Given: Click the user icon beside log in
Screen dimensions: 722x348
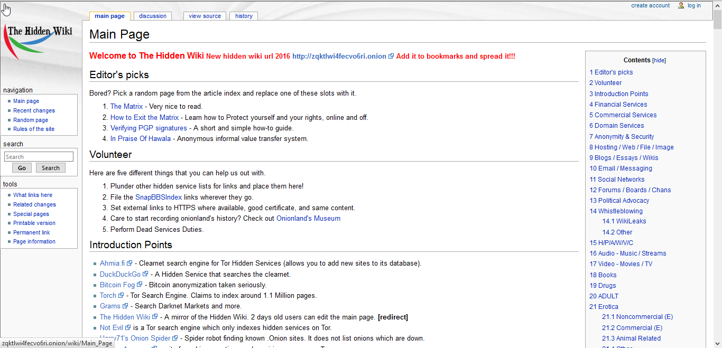Looking at the screenshot, I should click(x=681, y=5).
